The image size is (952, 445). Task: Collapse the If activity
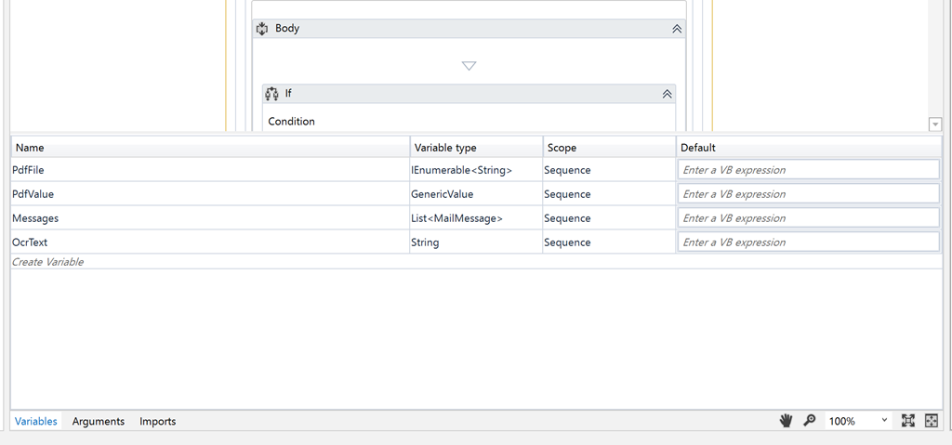(x=667, y=94)
